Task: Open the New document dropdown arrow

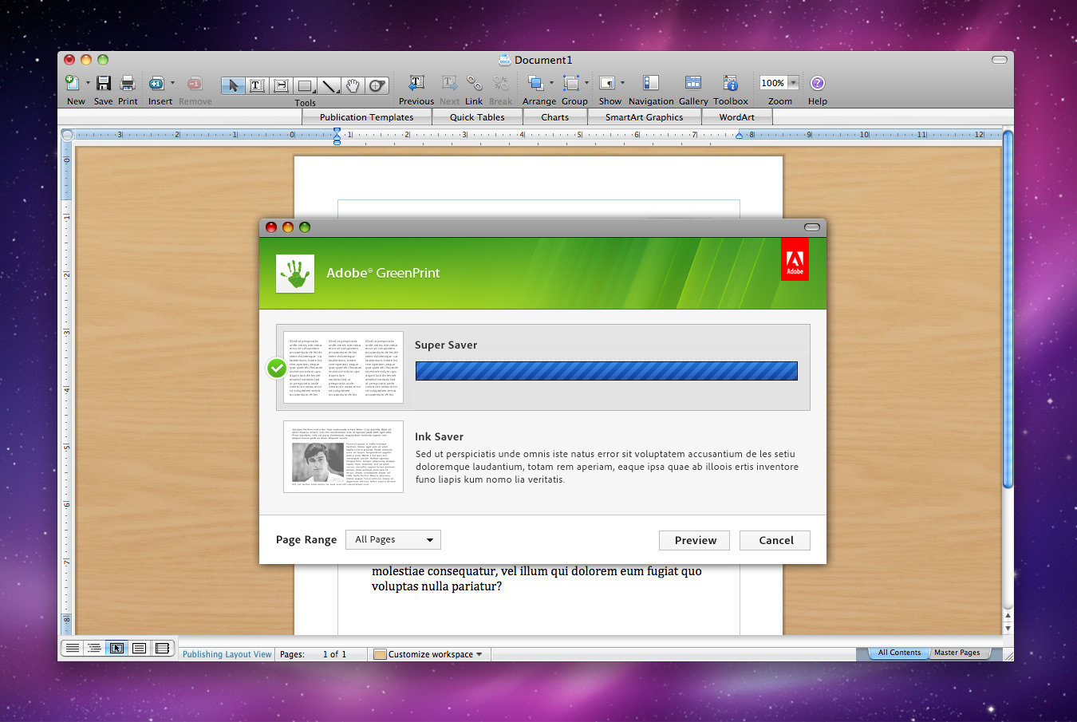Action: point(88,83)
